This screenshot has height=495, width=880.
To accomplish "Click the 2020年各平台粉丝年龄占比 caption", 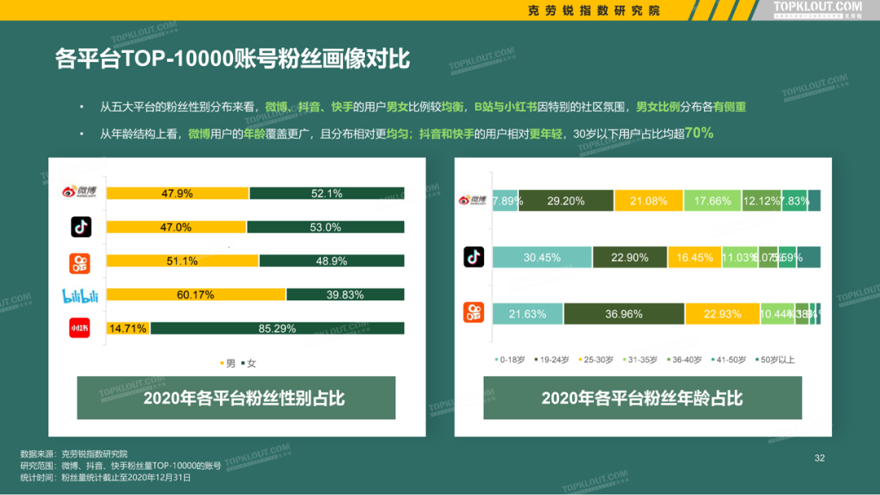I will [643, 398].
